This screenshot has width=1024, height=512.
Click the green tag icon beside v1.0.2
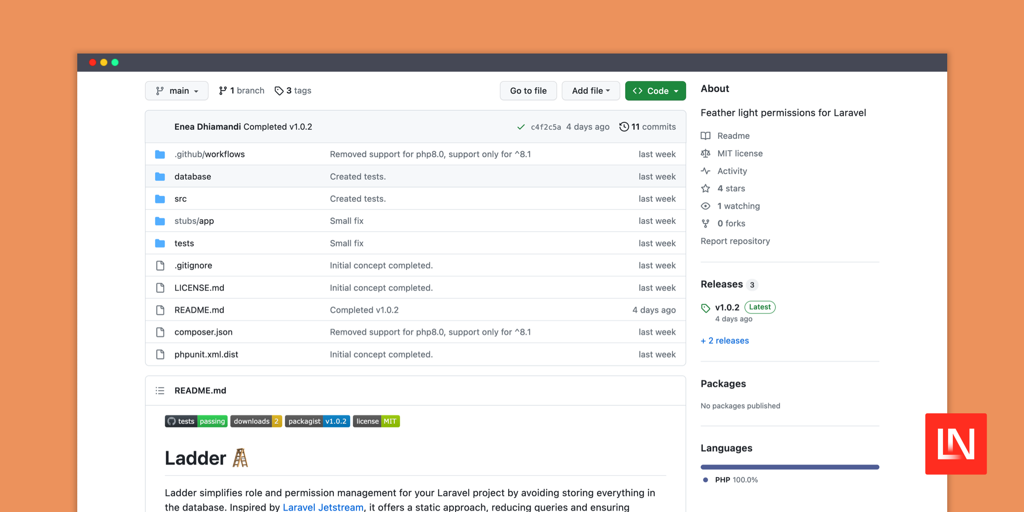tap(706, 308)
